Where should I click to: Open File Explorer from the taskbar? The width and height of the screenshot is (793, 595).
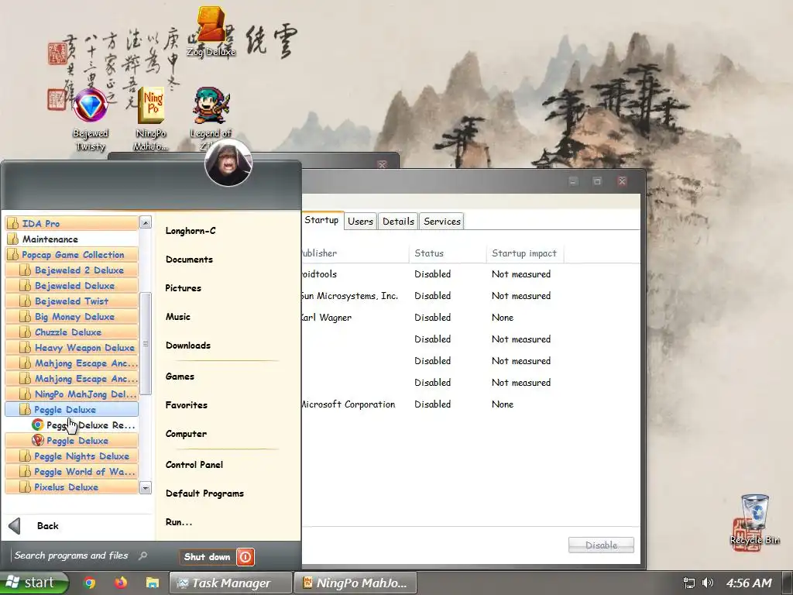(x=153, y=583)
